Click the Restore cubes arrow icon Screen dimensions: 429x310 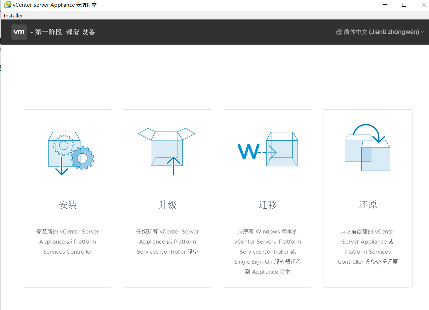click(368, 148)
